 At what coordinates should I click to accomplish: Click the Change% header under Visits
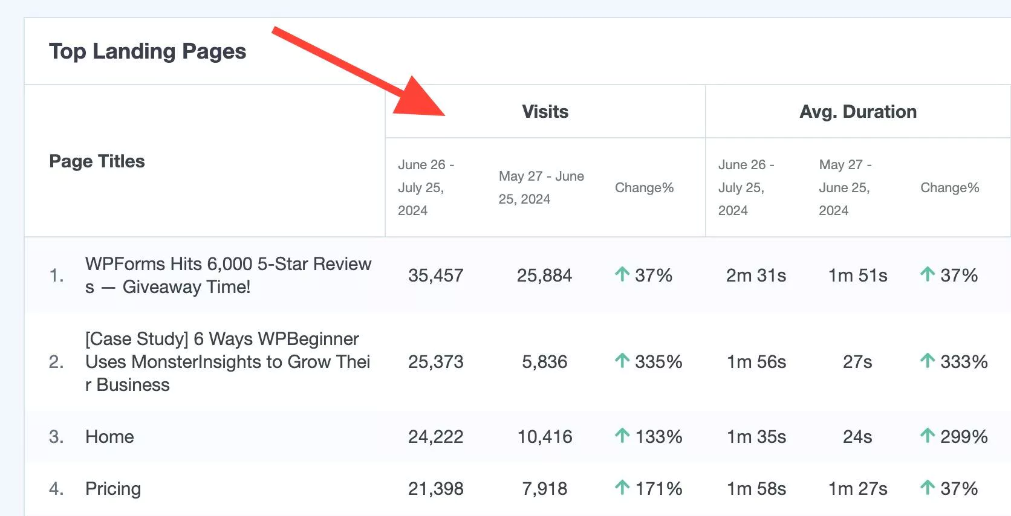point(644,188)
